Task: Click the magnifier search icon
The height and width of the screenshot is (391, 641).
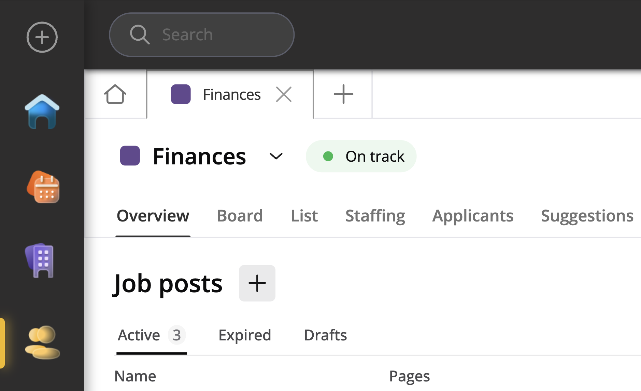Action: coord(140,35)
